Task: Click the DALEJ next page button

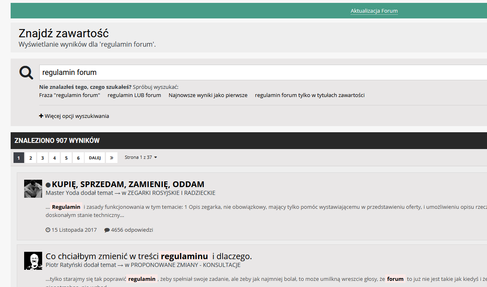Action: tap(95, 158)
